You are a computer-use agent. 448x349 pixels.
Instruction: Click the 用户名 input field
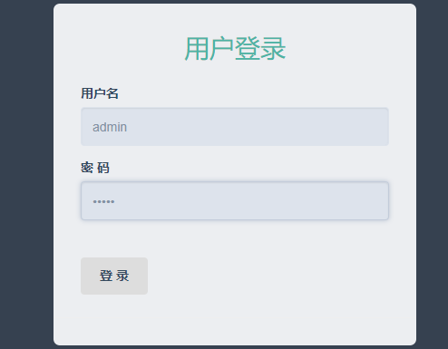[x=235, y=127]
